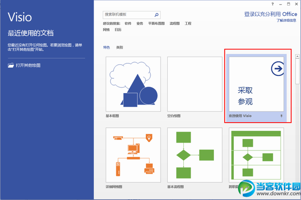
Task: Click the search magnifier icon
Action: (157, 15)
